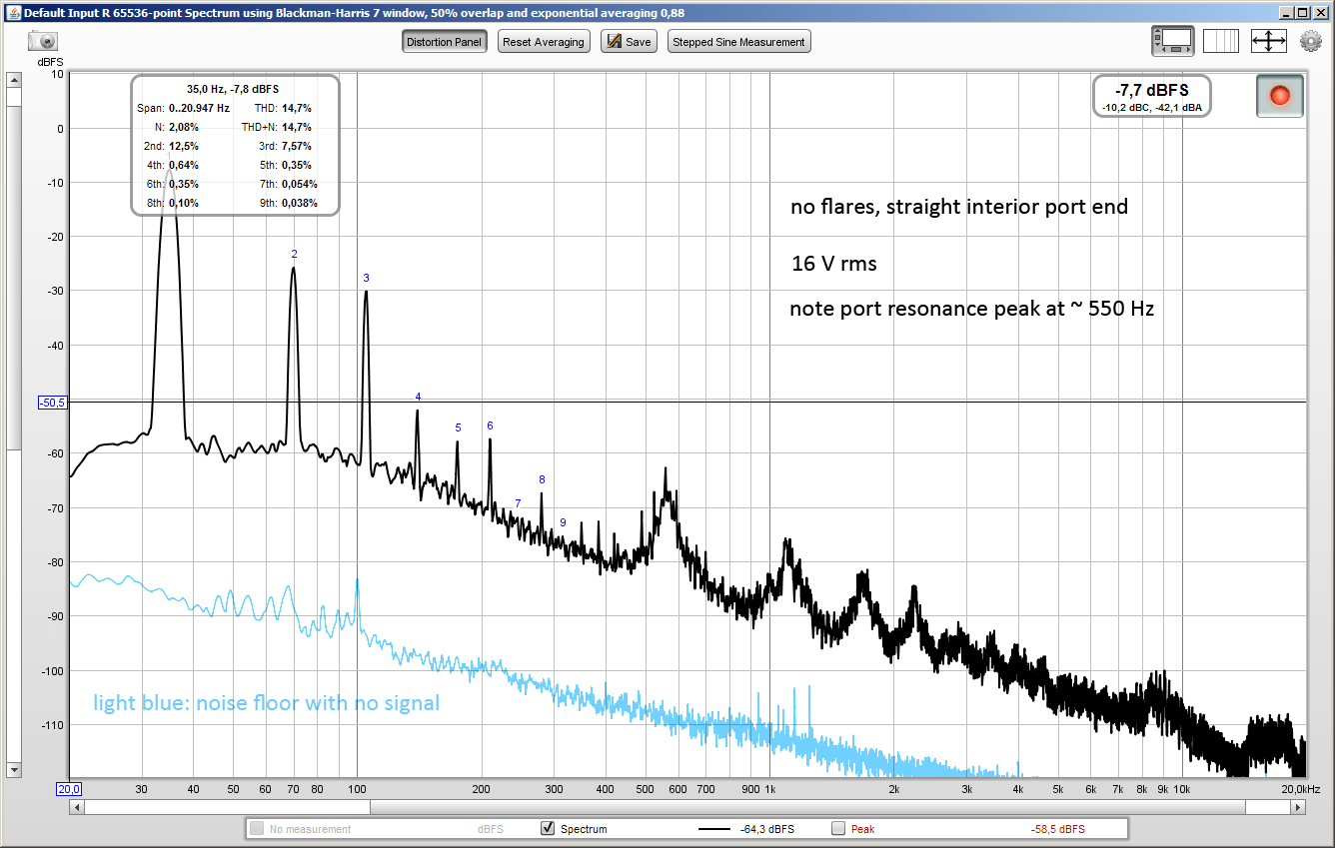Click the -50,5 cursor level label
The image size is (1335, 848).
[x=52, y=403]
